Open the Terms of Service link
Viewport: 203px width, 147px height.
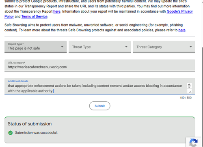[x=35, y=17]
